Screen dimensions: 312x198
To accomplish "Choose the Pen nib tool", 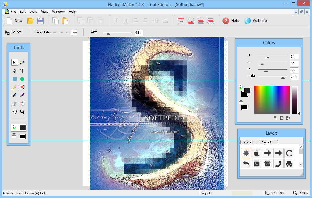I will coord(14,71).
